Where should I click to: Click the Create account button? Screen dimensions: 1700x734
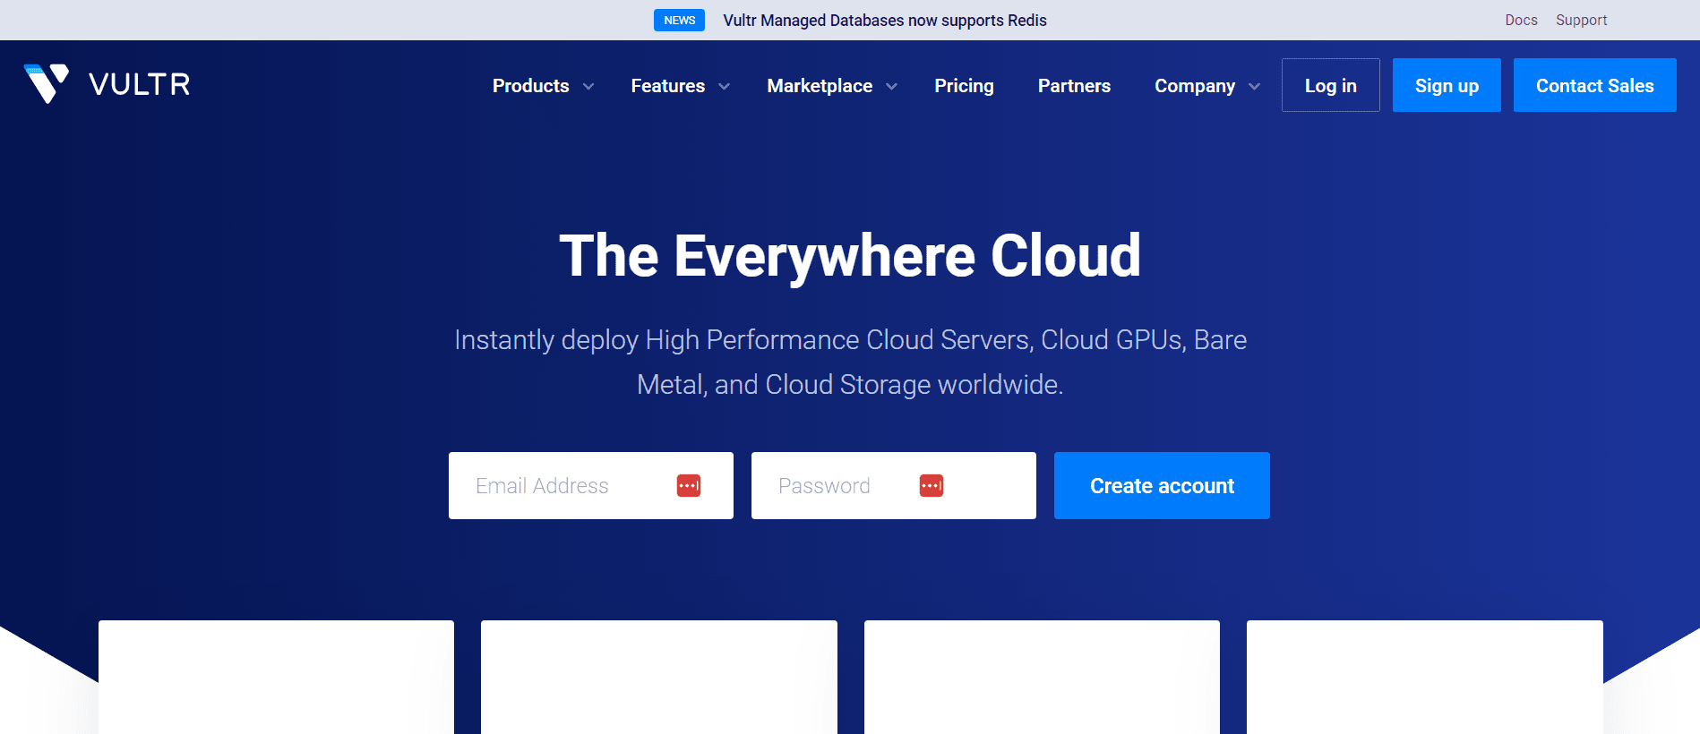coord(1161,485)
